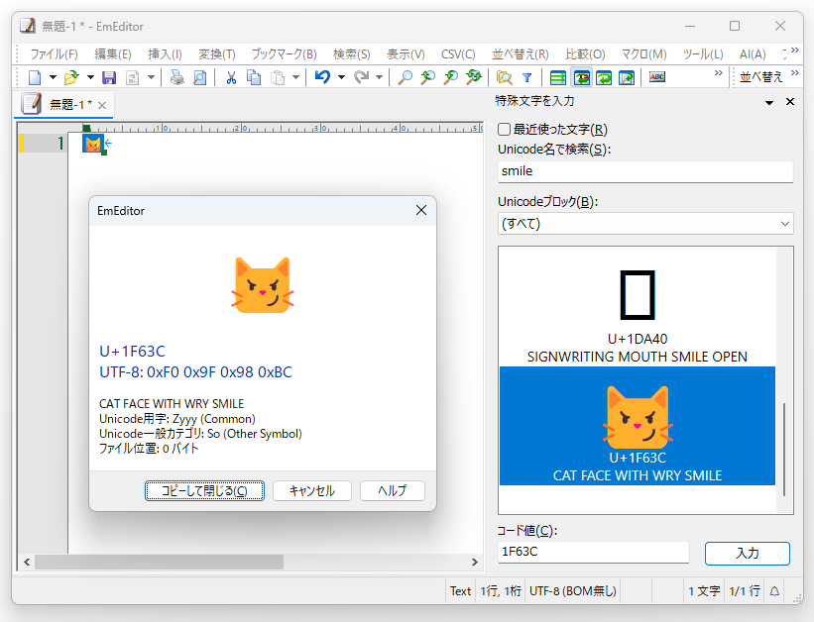
Task: Select the CAT FACE WITH WRY SMILE entry
Action: pyautogui.click(x=638, y=426)
